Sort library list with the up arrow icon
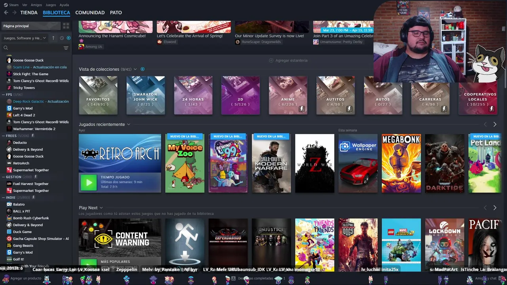Screen dimensions: 507x285 [53, 38]
